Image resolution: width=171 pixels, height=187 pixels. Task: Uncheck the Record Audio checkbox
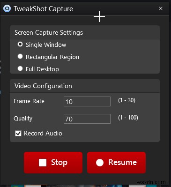[18, 134]
